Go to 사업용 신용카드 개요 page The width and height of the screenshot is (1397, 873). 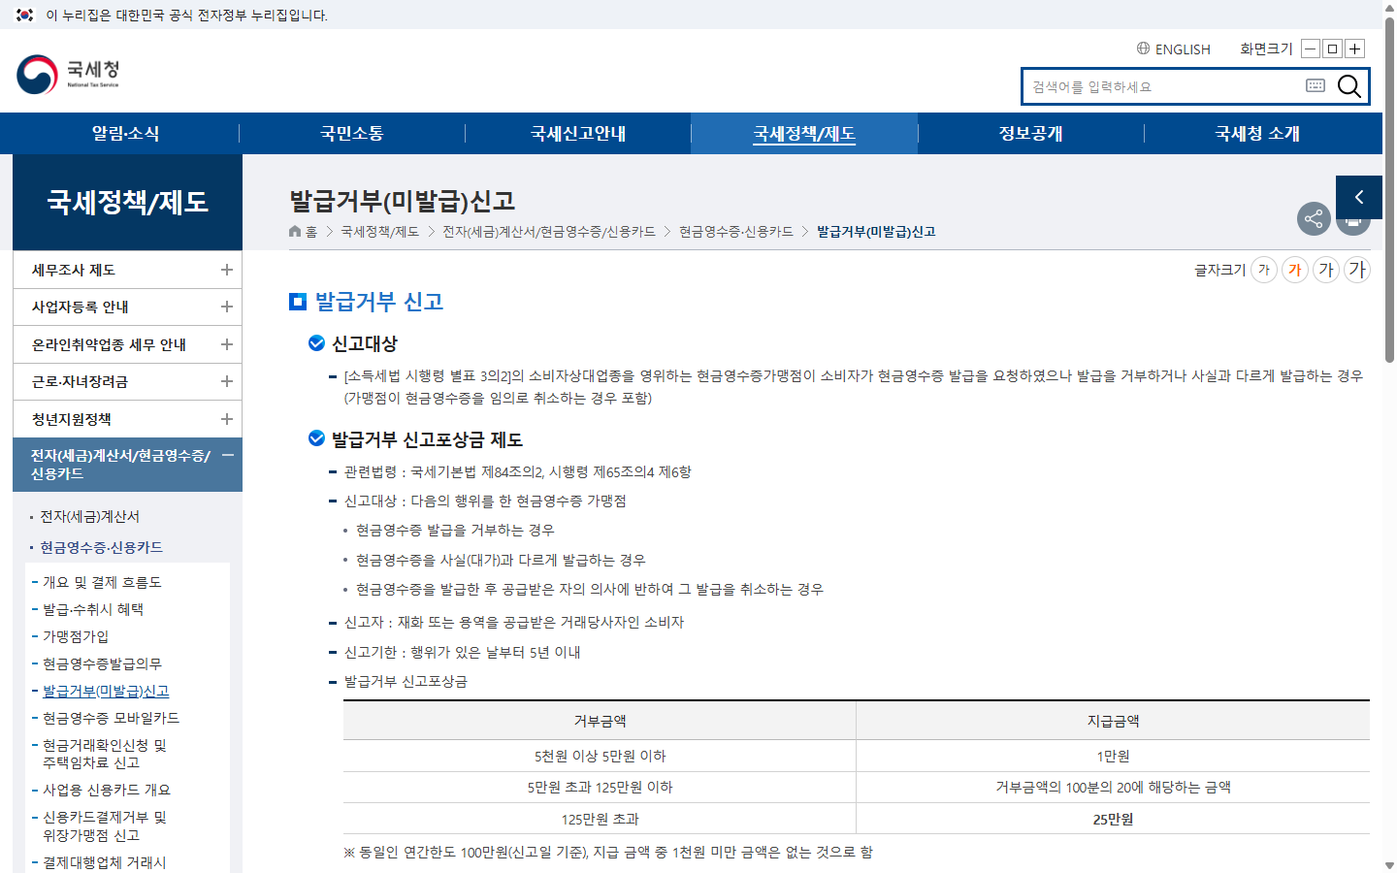[107, 790]
